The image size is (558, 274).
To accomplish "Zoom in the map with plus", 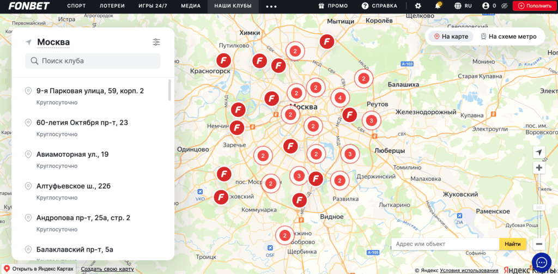I will [x=539, y=168].
